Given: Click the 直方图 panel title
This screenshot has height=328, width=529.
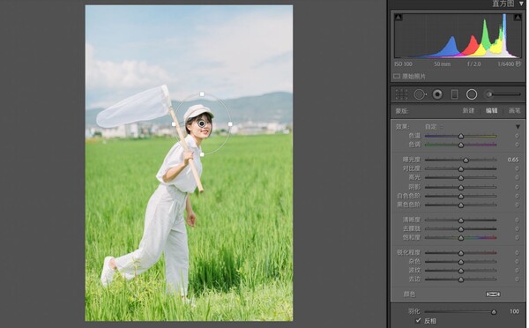Looking at the screenshot, I should pyautogui.click(x=503, y=4).
